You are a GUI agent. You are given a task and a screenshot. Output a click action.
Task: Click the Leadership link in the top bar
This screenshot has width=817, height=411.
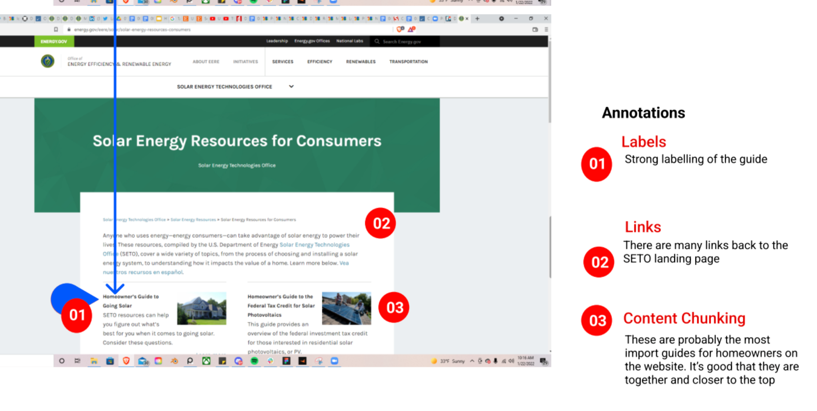point(277,41)
